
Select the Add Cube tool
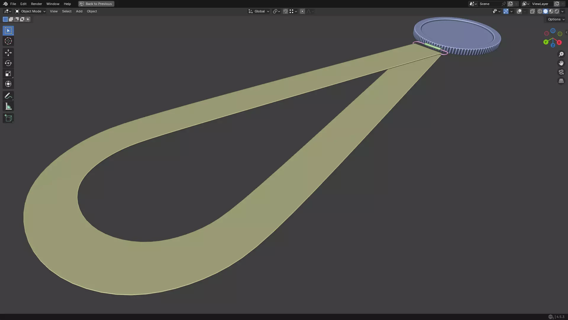pos(8,118)
